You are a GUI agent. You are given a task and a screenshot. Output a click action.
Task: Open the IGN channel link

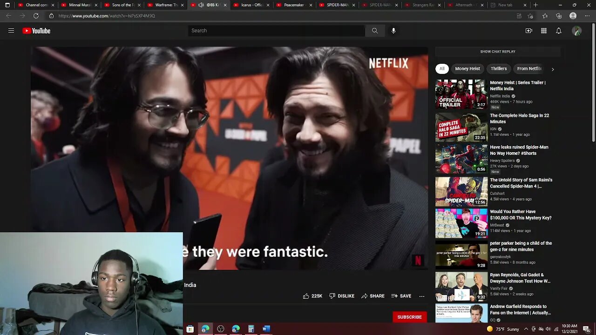pyautogui.click(x=493, y=129)
